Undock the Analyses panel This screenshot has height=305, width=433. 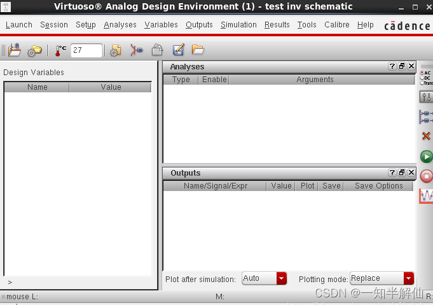click(x=402, y=66)
